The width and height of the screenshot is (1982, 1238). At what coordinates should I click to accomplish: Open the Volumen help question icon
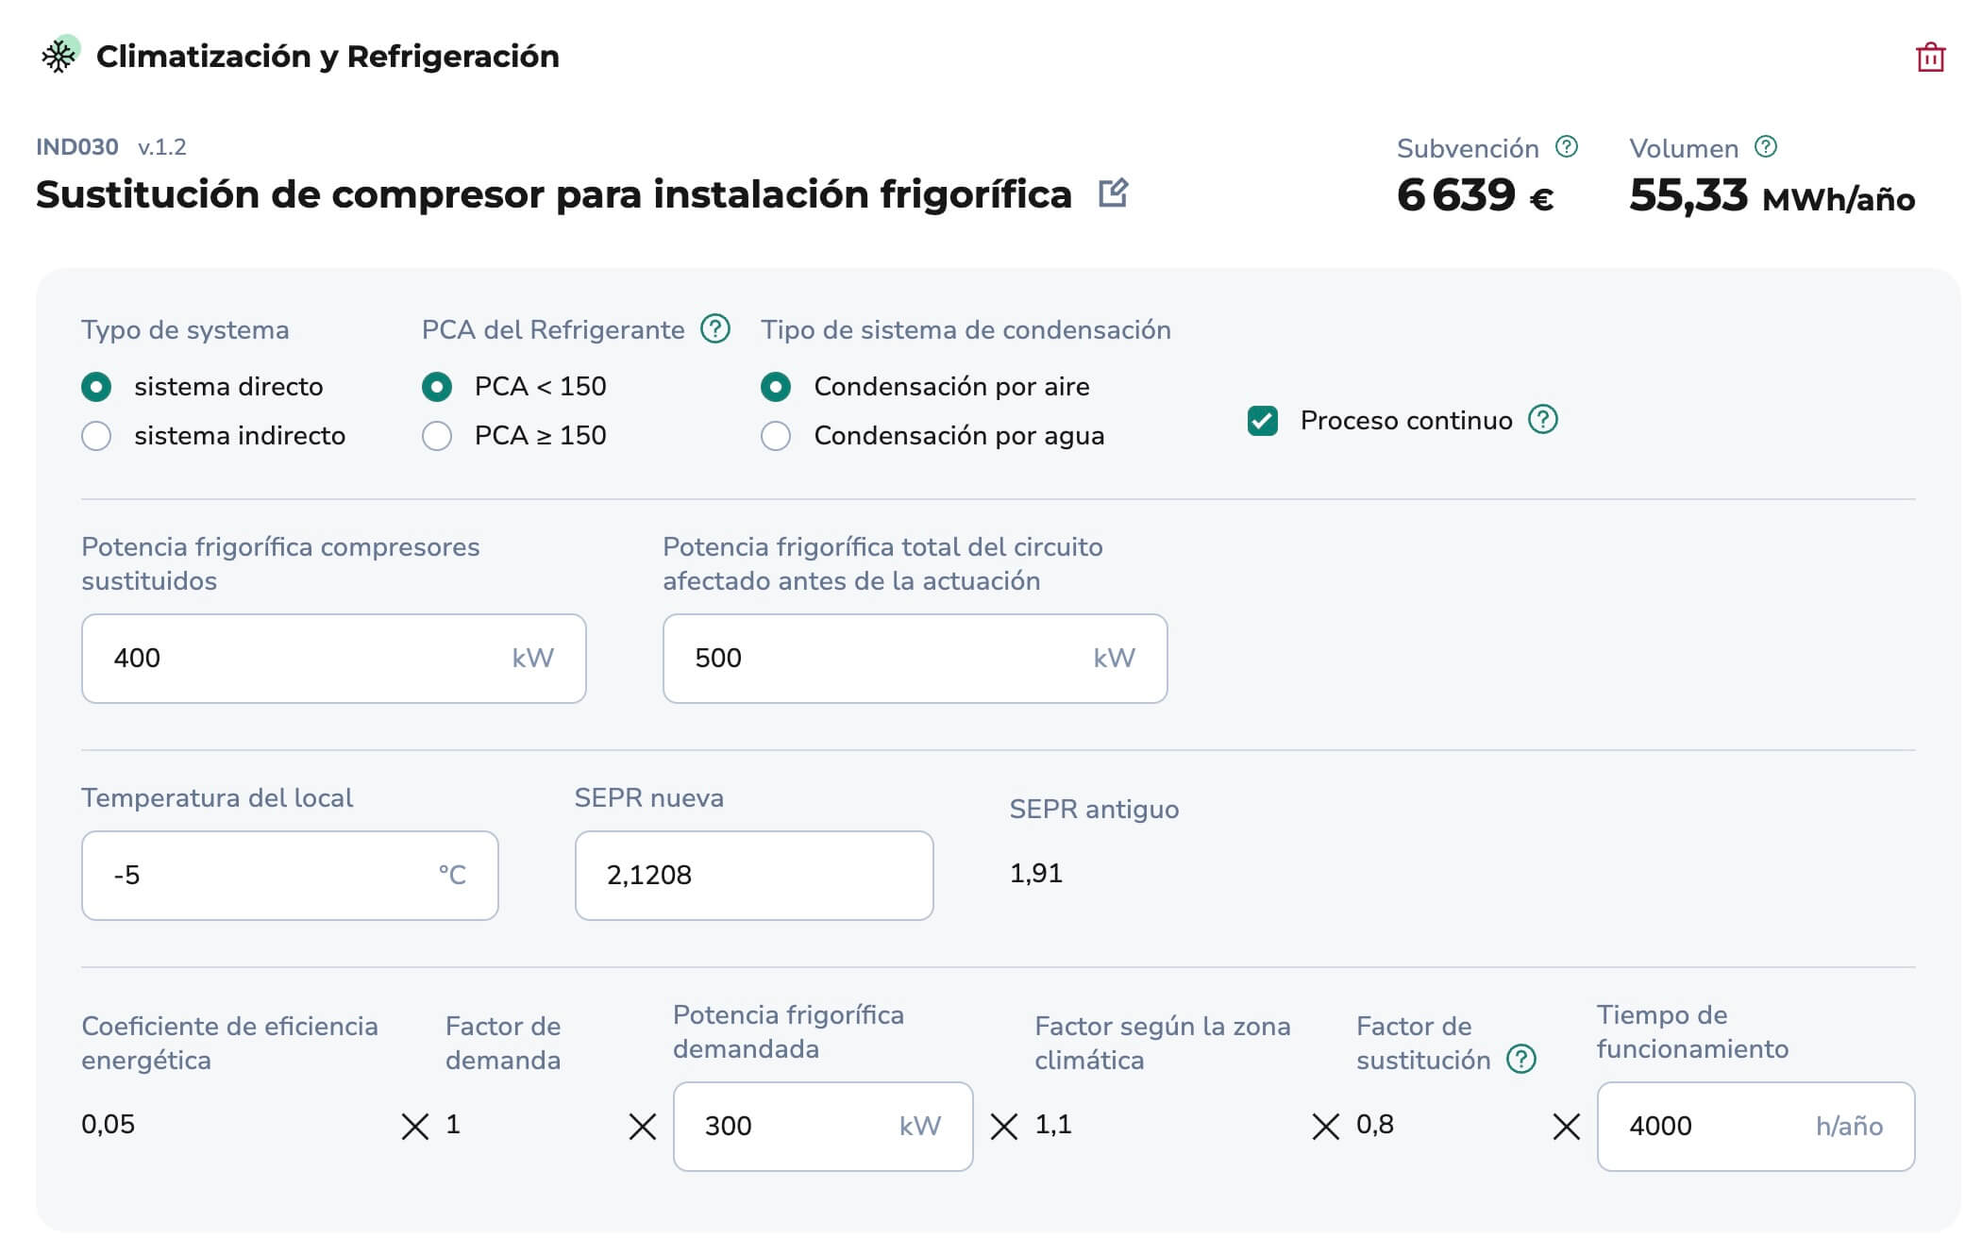(1766, 147)
